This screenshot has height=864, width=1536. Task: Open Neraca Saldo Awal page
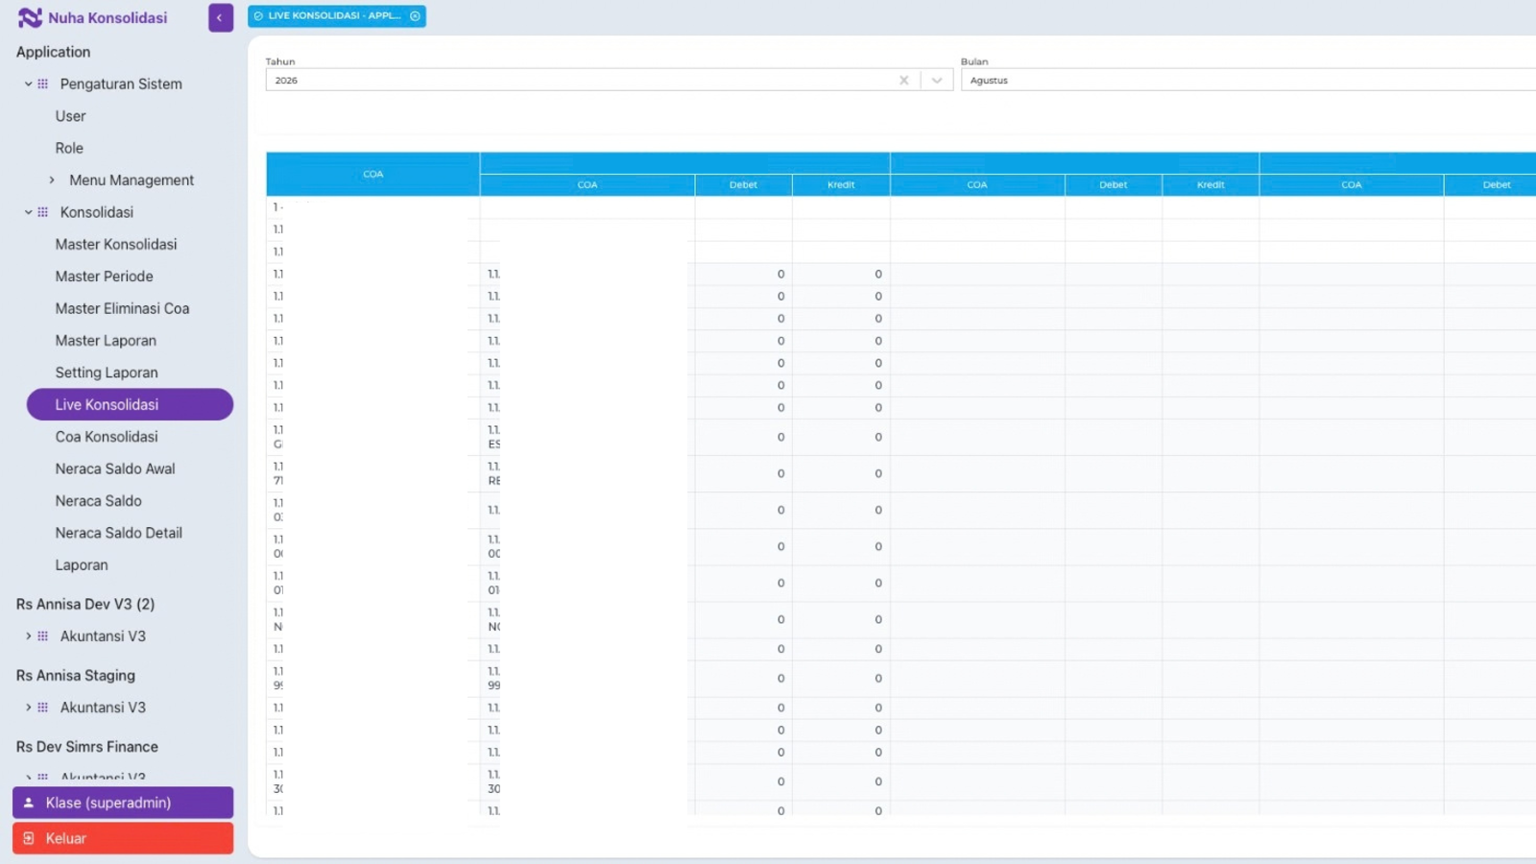(x=115, y=468)
